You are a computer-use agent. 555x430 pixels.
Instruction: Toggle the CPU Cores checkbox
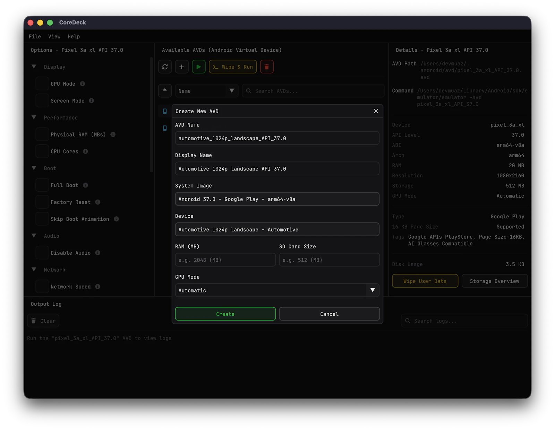pyautogui.click(x=42, y=151)
